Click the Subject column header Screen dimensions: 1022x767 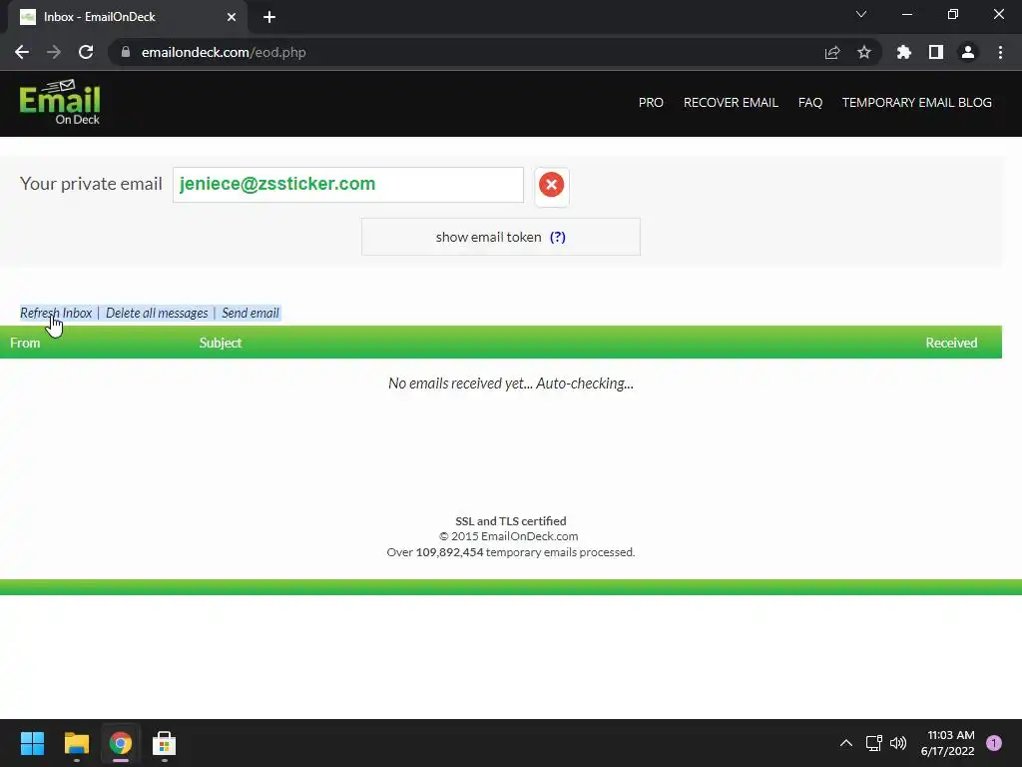[x=221, y=343]
